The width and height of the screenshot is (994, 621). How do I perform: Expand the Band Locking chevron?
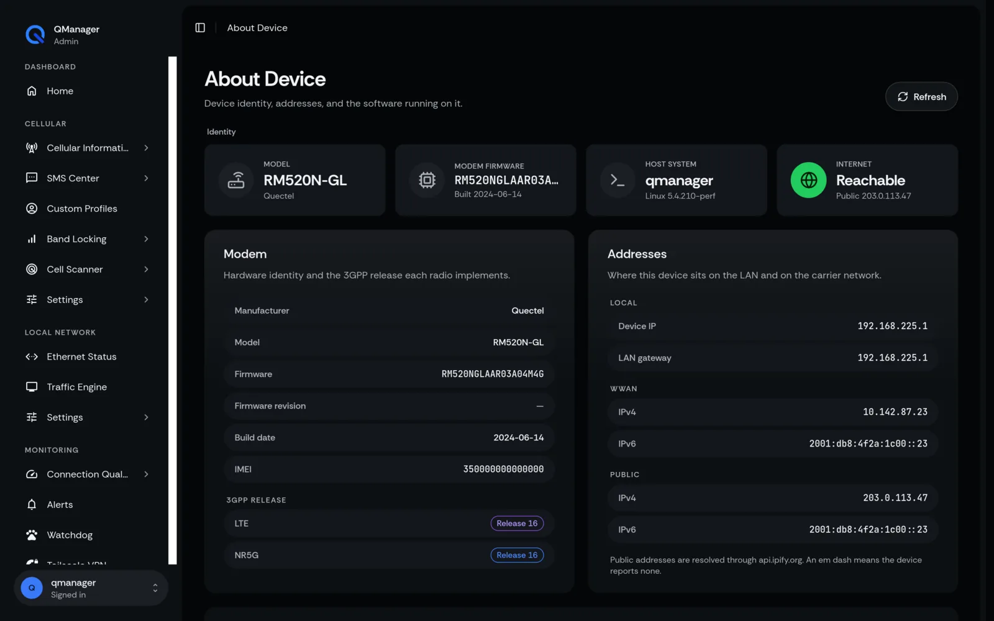click(147, 239)
